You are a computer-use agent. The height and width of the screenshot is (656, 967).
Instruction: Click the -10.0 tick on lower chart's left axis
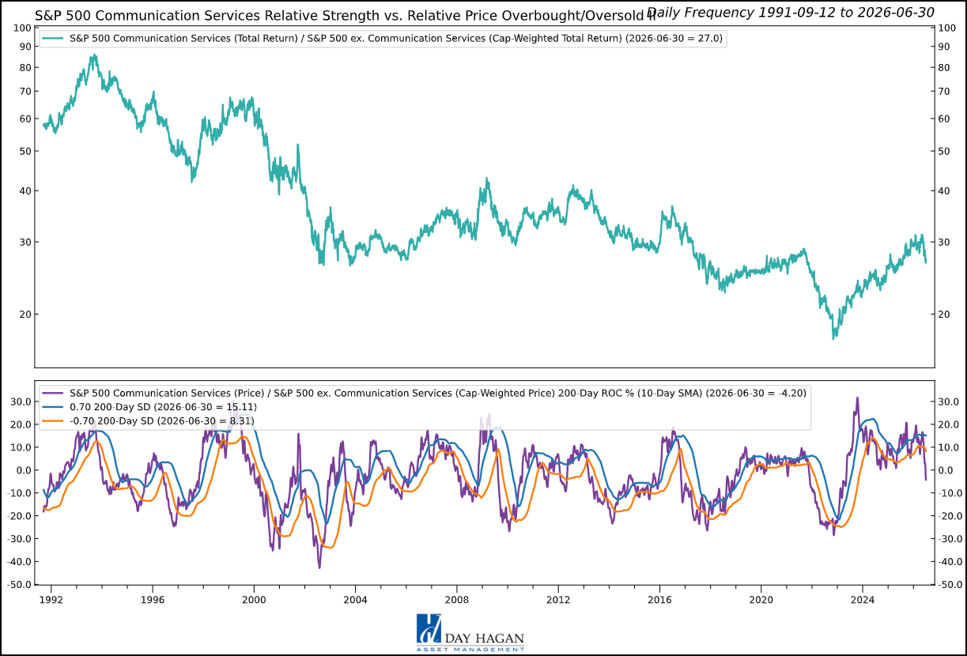[x=19, y=493]
